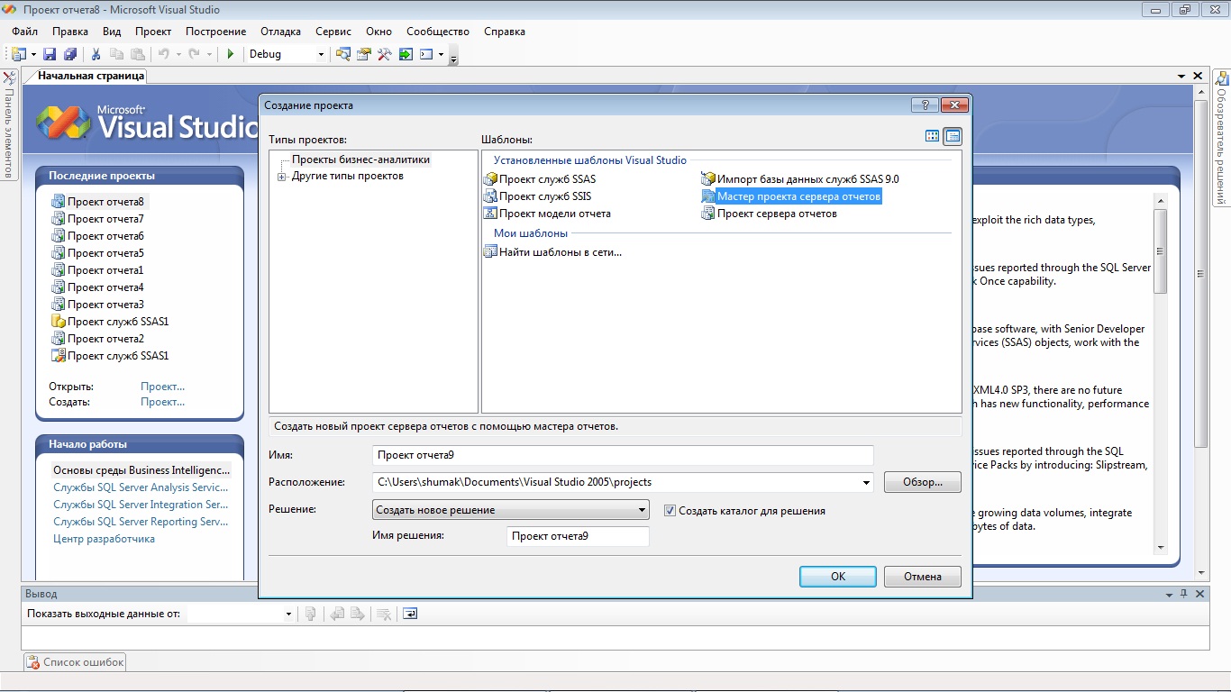Image resolution: width=1231 pixels, height=692 pixels.
Task: Click the green arrow Start Page toolbar icon
Action: pyautogui.click(x=406, y=54)
